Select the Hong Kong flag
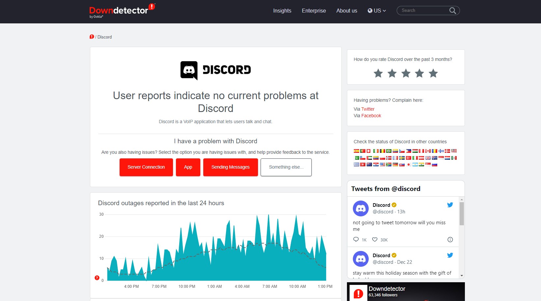The width and height of the screenshot is (541, 301). (x=363, y=165)
